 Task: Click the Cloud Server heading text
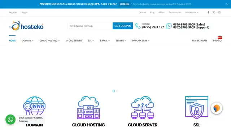(x=143, y=125)
